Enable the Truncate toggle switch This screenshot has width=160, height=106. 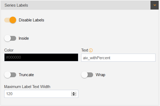[10, 75]
